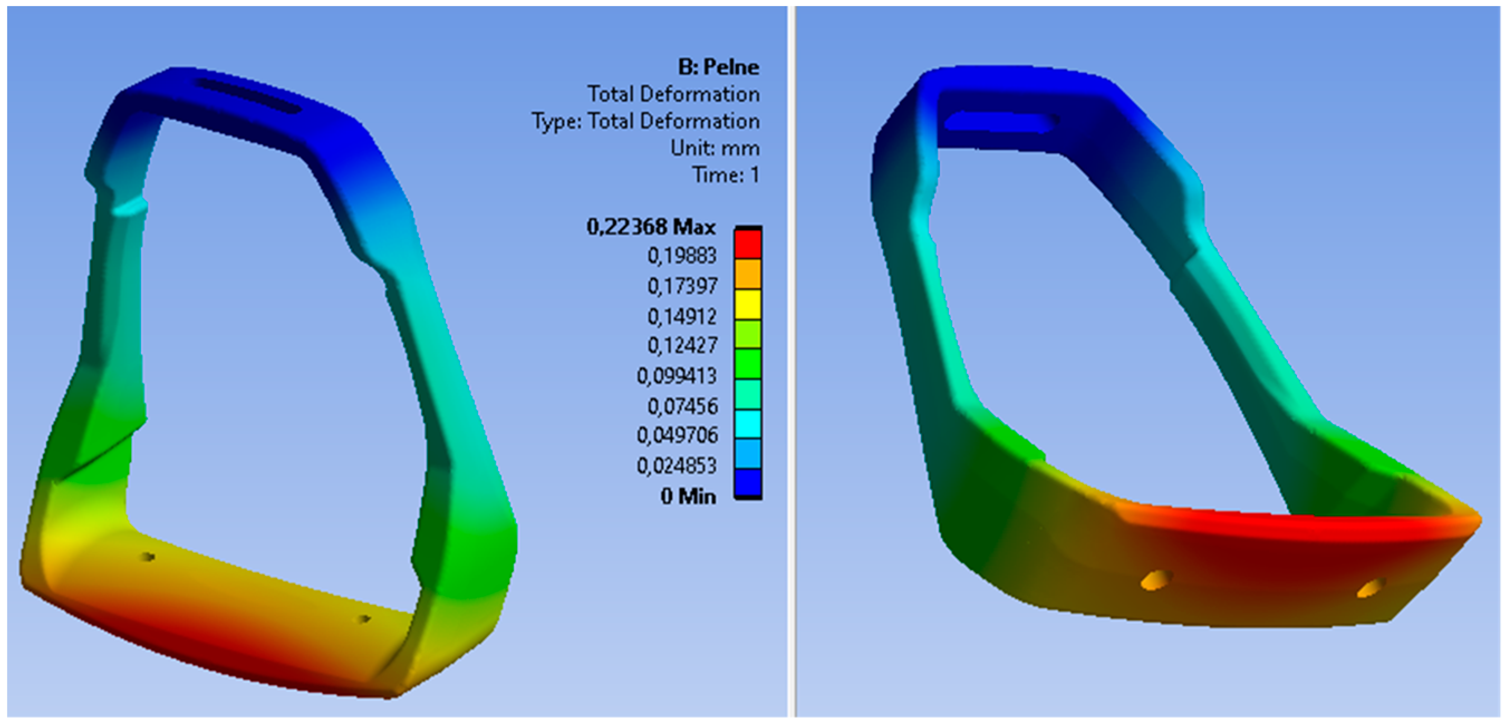The width and height of the screenshot is (1505, 726).
Task: Click the top slot on the left stirrup model
Action: click(249, 96)
